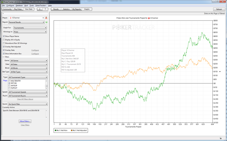Check the ANTEUP flag
Image resolution: width=227 pixels, height=141 pixels.
(9, 86)
